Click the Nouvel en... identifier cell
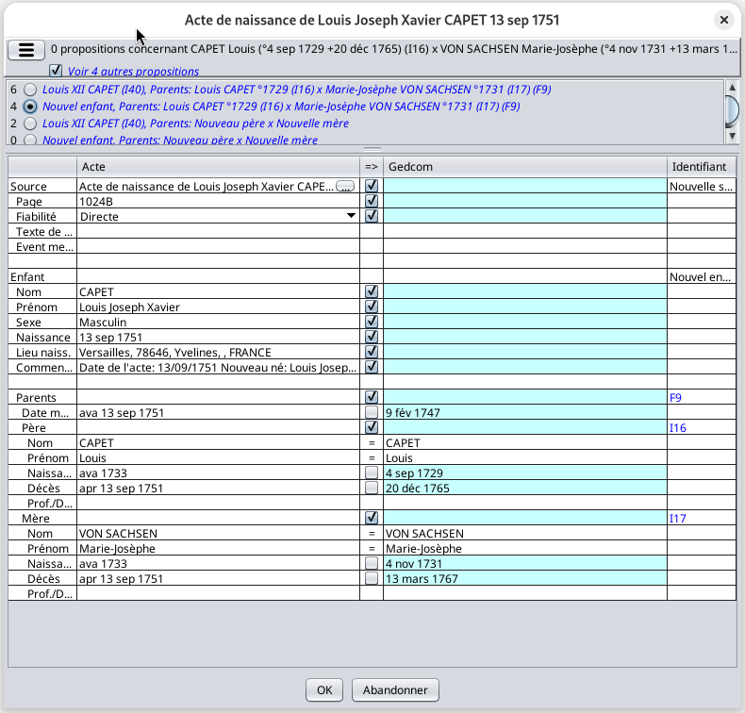Image resolution: width=745 pixels, height=713 pixels. click(702, 277)
